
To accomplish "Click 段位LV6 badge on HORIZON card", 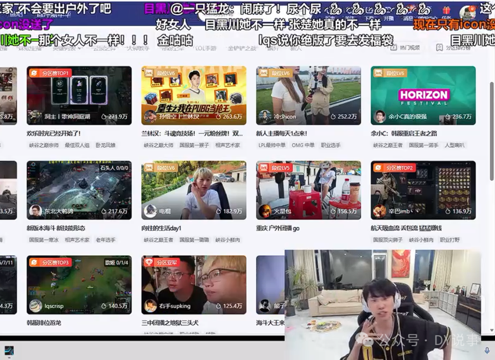I will point(390,73).
